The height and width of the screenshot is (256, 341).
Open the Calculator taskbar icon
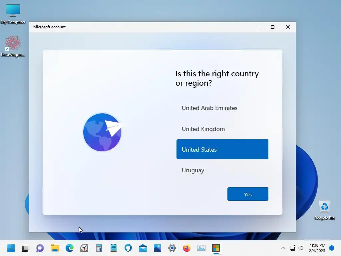[x=99, y=248]
